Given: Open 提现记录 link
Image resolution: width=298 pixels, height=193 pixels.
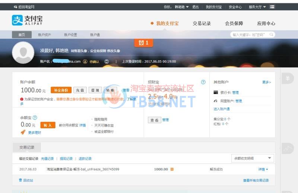Looking at the screenshot, I should pyautogui.click(x=66, y=159).
